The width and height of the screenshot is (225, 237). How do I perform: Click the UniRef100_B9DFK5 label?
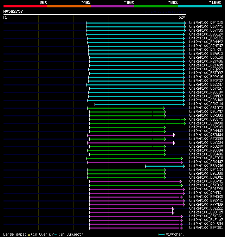coord(206,212)
